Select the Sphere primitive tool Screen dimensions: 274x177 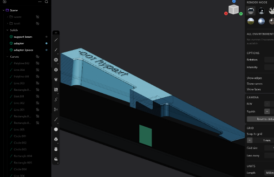(56, 129)
